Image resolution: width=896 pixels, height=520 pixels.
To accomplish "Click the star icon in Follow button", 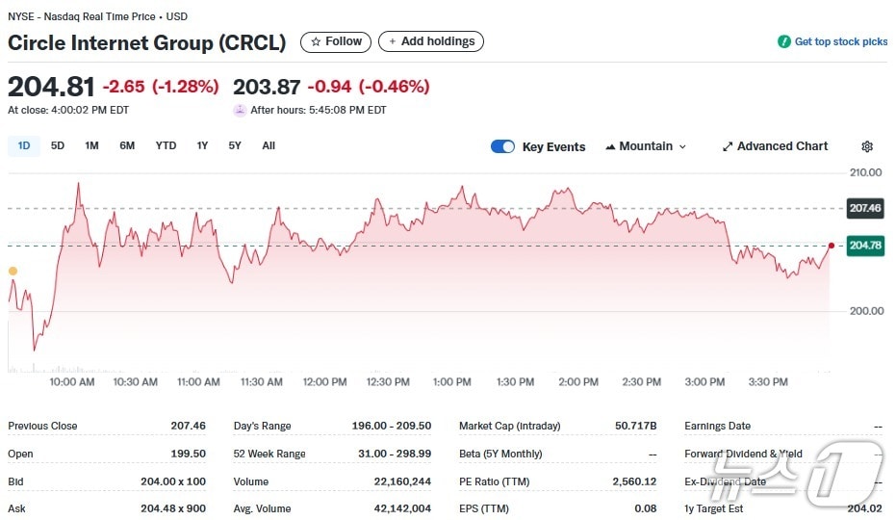I will pos(315,41).
